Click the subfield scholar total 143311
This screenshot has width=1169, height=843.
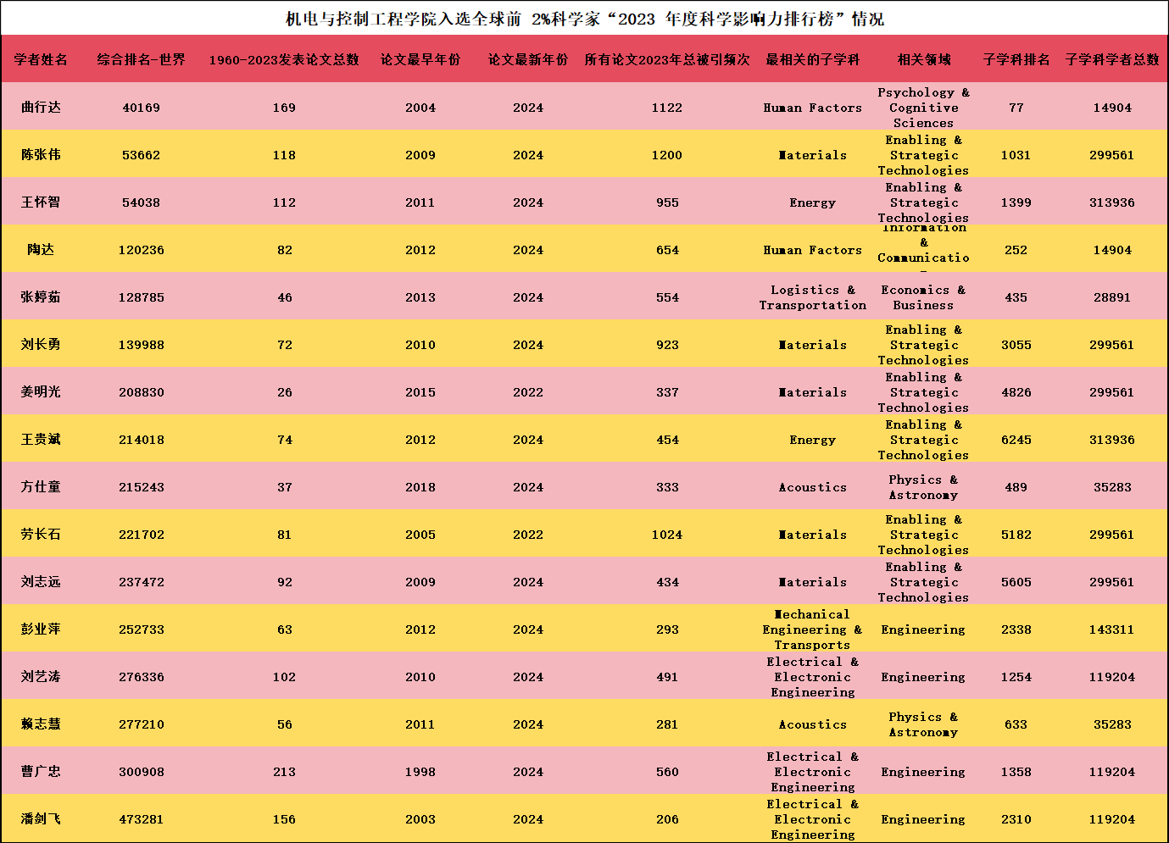(x=1111, y=629)
